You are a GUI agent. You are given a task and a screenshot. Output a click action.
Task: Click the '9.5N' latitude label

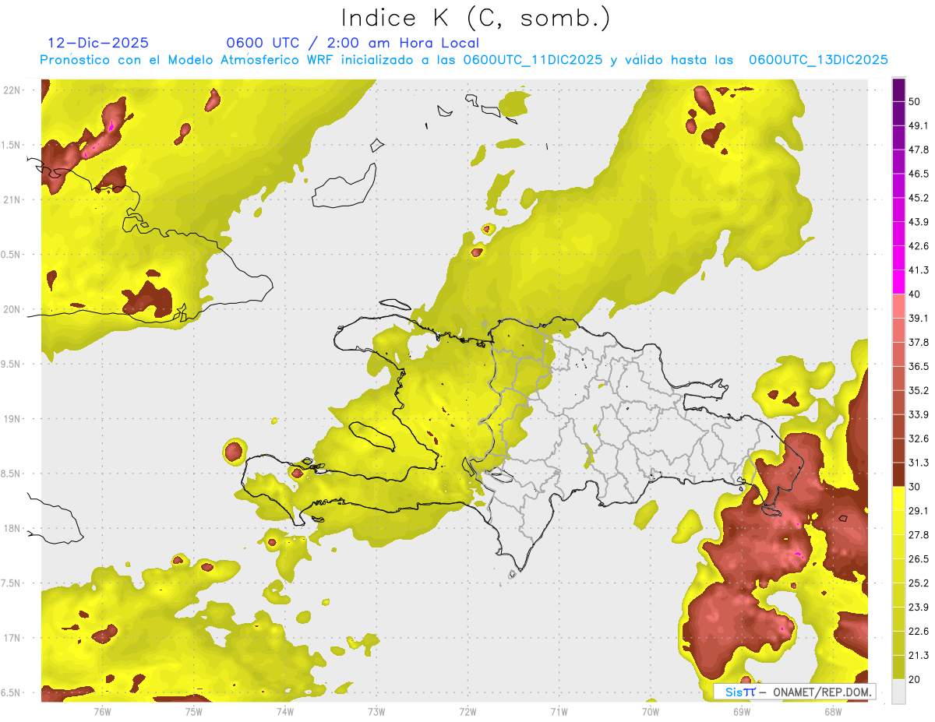click(12, 364)
